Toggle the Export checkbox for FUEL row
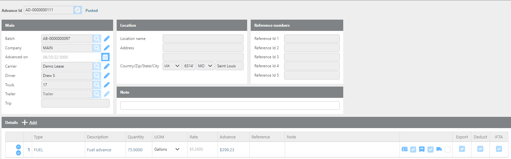 point(462,149)
